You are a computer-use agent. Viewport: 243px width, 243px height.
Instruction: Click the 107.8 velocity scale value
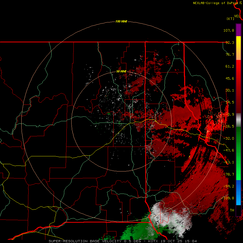tap(229, 30)
